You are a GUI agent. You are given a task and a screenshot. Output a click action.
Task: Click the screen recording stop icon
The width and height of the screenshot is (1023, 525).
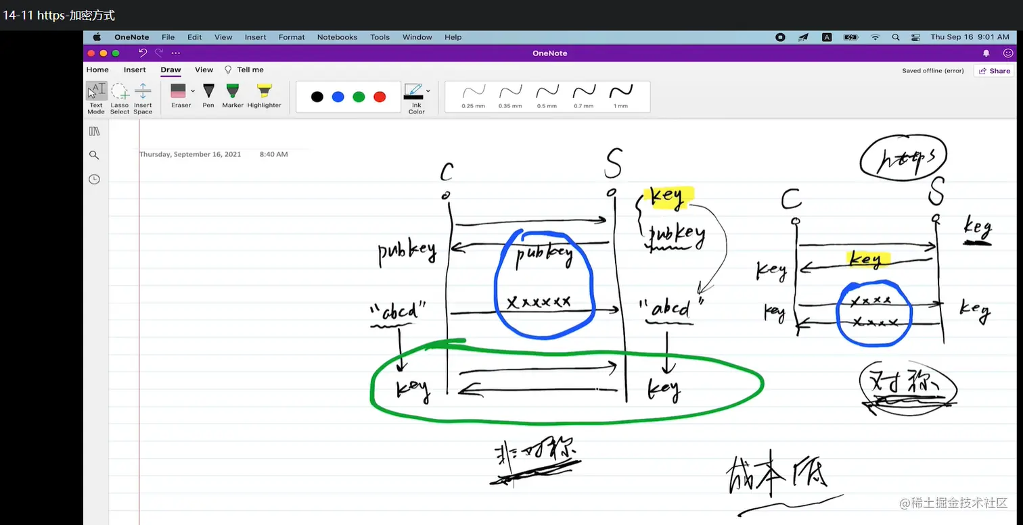(x=780, y=37)
